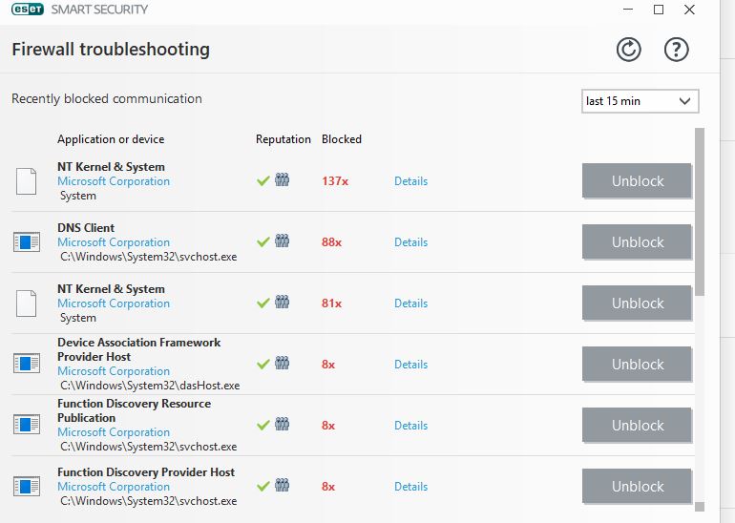Image resolution: width=735 pixels, height=523 pixels.
Task: Unblock NT Kernel & System blocked 137x
Action: click(637, 181)
